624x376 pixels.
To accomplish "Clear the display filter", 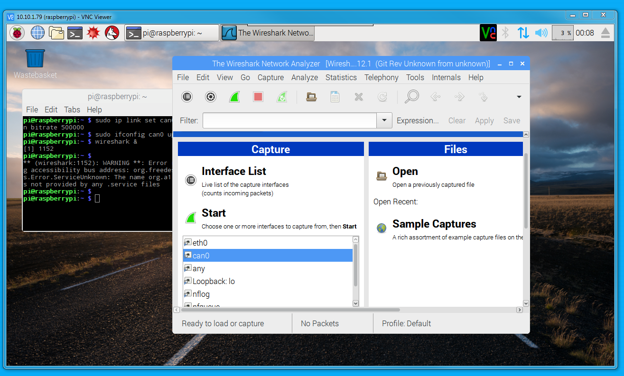I will pos(457,120).
